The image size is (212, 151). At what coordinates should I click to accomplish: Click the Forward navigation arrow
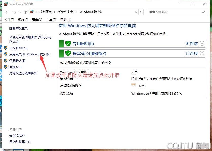click(x=14, y=12)
